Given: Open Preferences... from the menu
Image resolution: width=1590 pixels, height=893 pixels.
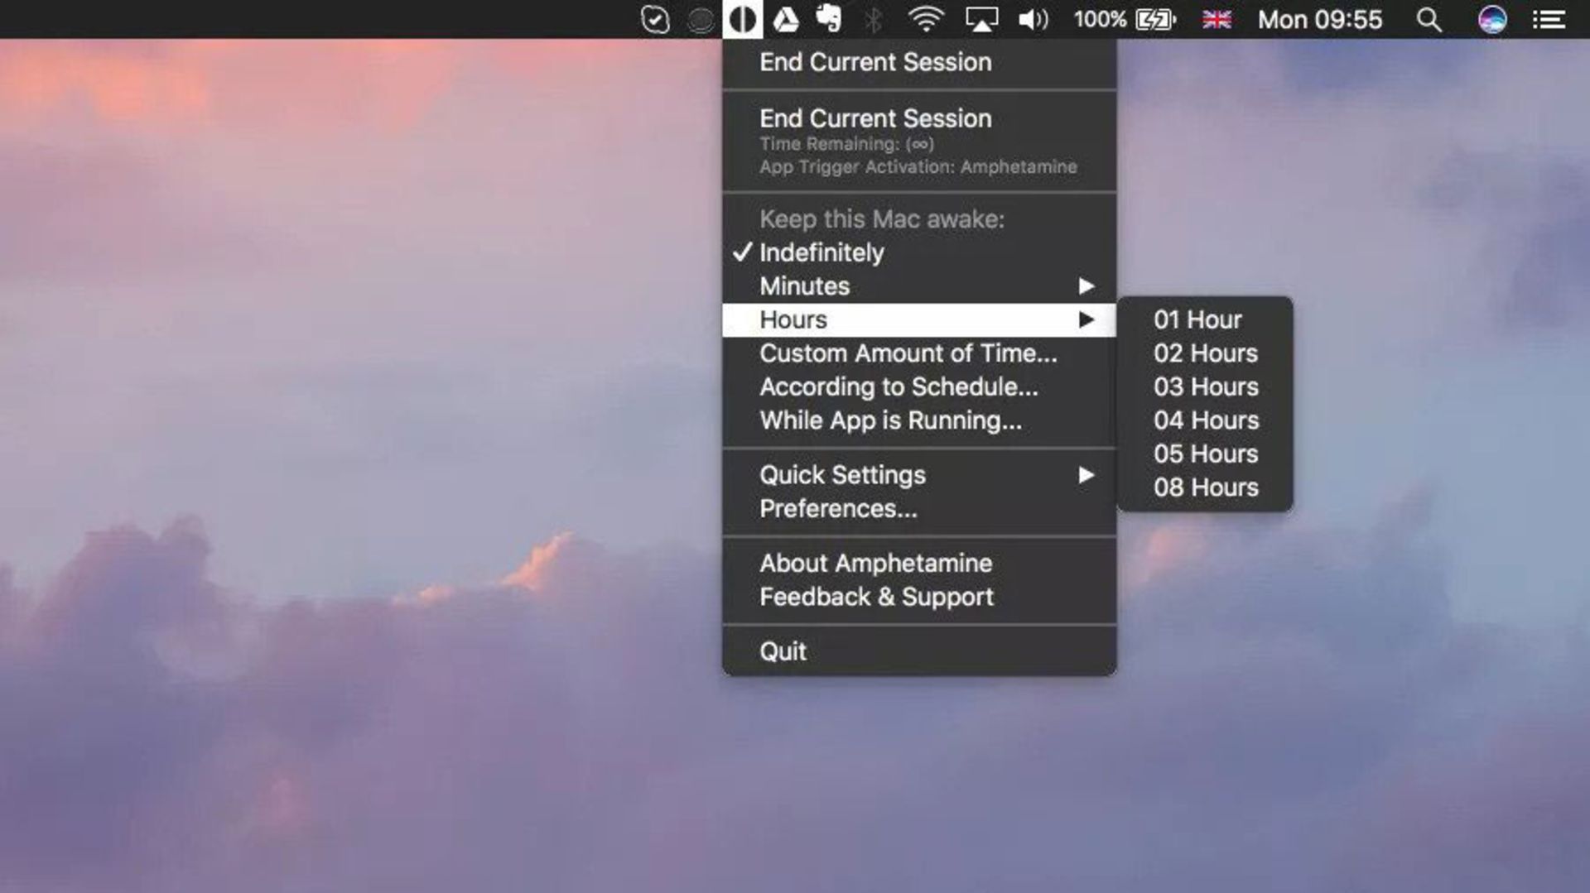Looking at the screenshot, I should click(x=919, y=508).
